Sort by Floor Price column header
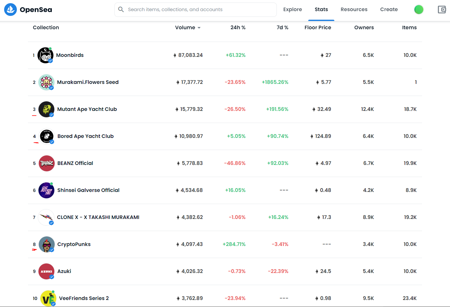Screen dimensions: 450x307 pos(318,28)
